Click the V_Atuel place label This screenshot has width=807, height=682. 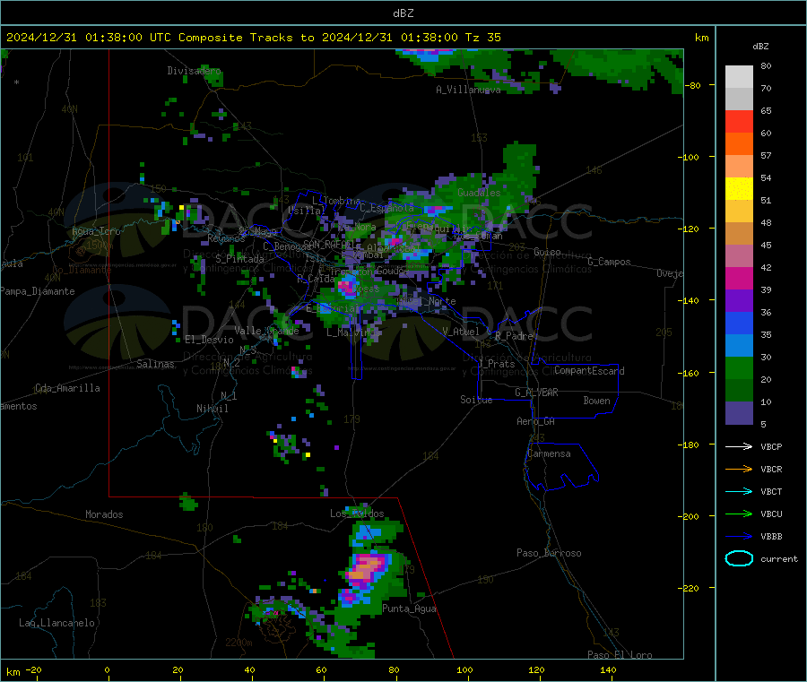(461, 332)
